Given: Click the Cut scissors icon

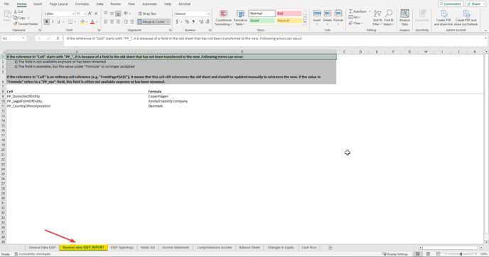Looking at the screenshot, I should [16, 11].
